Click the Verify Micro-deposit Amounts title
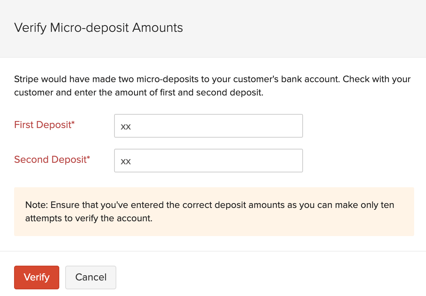The width and height of the screenshot is (426, 296). pos(98,28)
